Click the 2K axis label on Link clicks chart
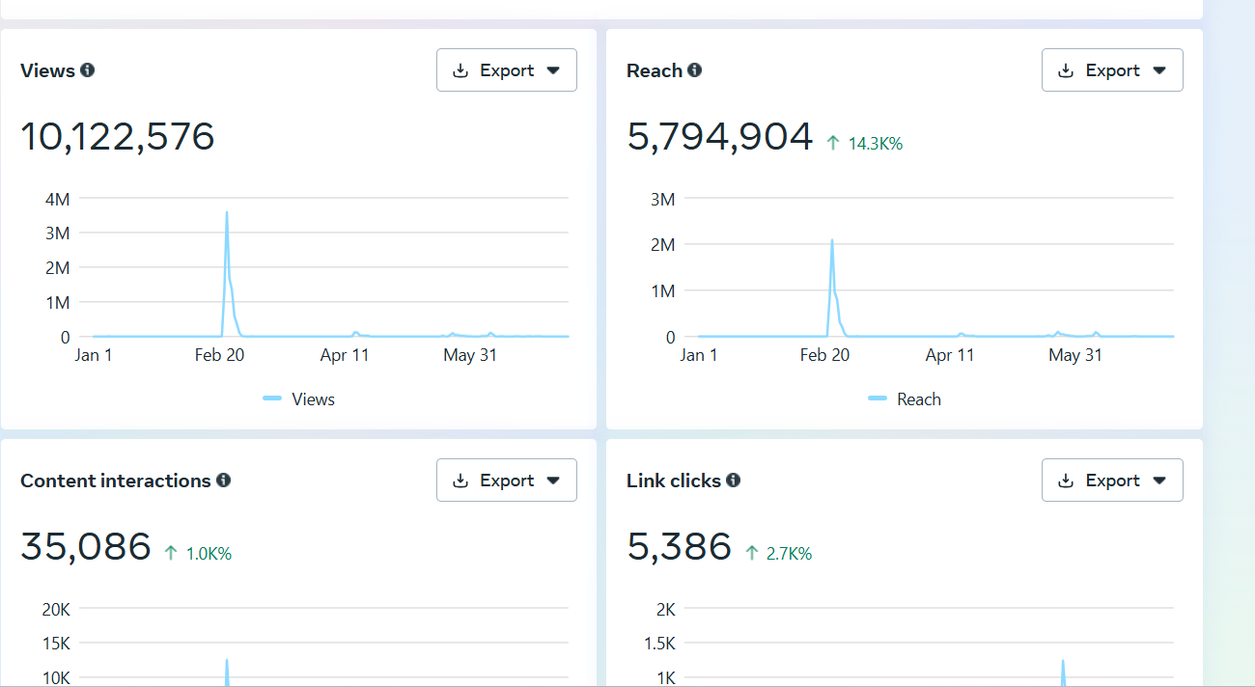This screenshot has height=687, width=1255. 666,609
